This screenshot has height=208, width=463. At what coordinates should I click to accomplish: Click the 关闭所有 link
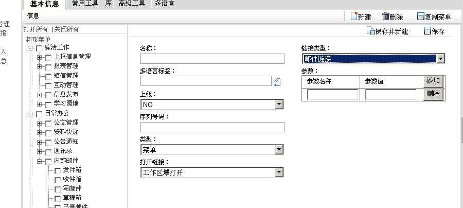point(66,29)
